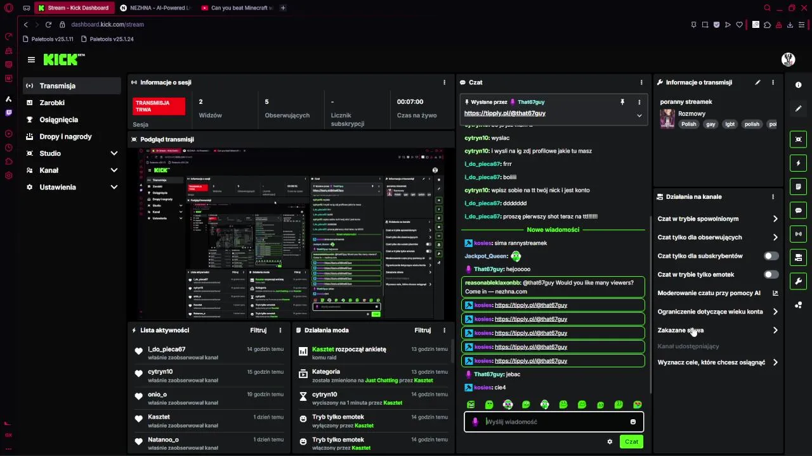Open three-dot menu of Czat panel
Image resolution: width=812 pixels, height=456 pixels.
(641, 82)
